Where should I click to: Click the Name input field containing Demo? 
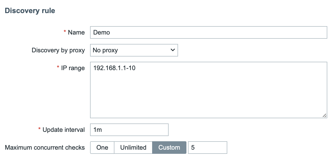pyautogui.click(x=208, y=32)
